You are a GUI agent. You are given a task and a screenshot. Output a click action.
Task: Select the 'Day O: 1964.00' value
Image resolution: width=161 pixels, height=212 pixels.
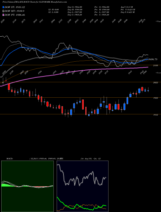pyautogui.click(x=75, y=7)
